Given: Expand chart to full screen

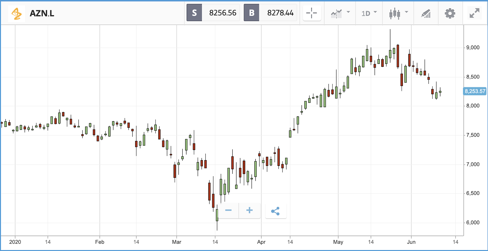Looking at the screenshot, I should (x=474, y=13).
